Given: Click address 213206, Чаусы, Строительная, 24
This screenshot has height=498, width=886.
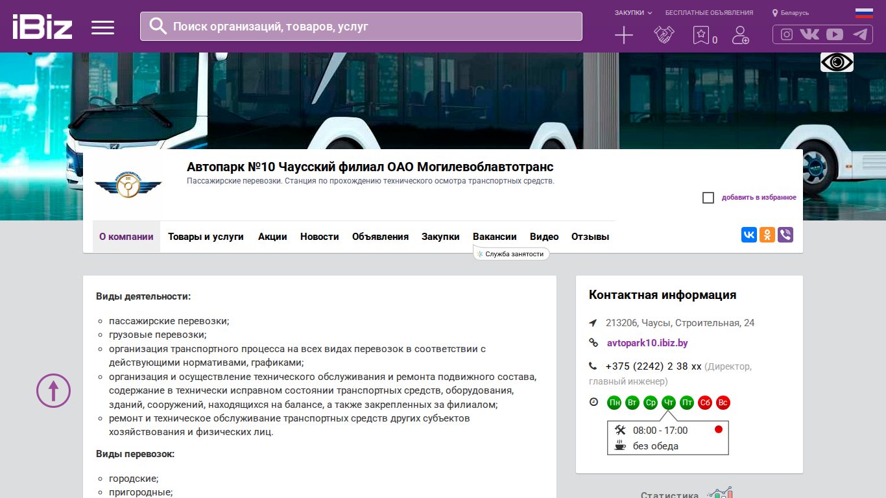Looking at the screenshot, I should click(x=680, y=323).
